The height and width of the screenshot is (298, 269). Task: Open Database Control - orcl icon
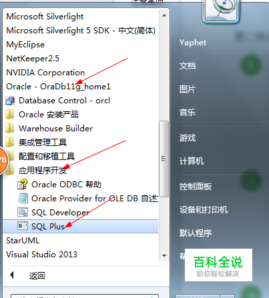pyautogui.click(x=10, y=101)
